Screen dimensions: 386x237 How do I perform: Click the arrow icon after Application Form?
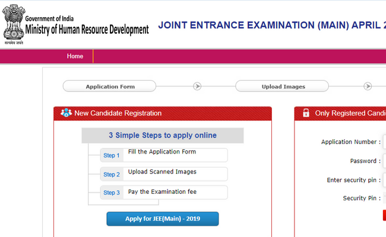pyautogui.click(x=197, y=87)
